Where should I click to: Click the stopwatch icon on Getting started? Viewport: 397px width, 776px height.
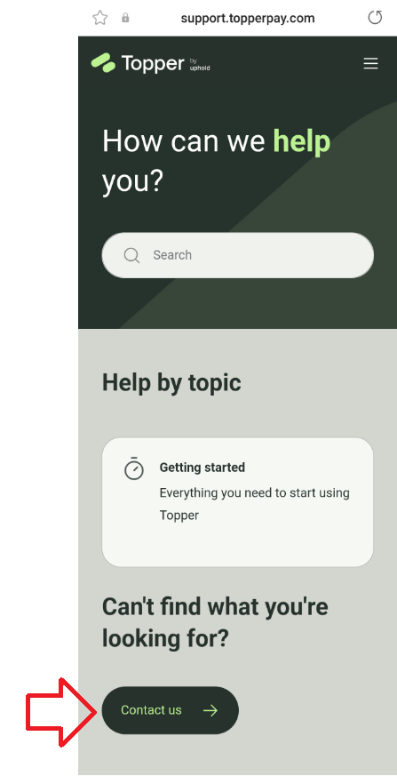[x=133, y=468]
